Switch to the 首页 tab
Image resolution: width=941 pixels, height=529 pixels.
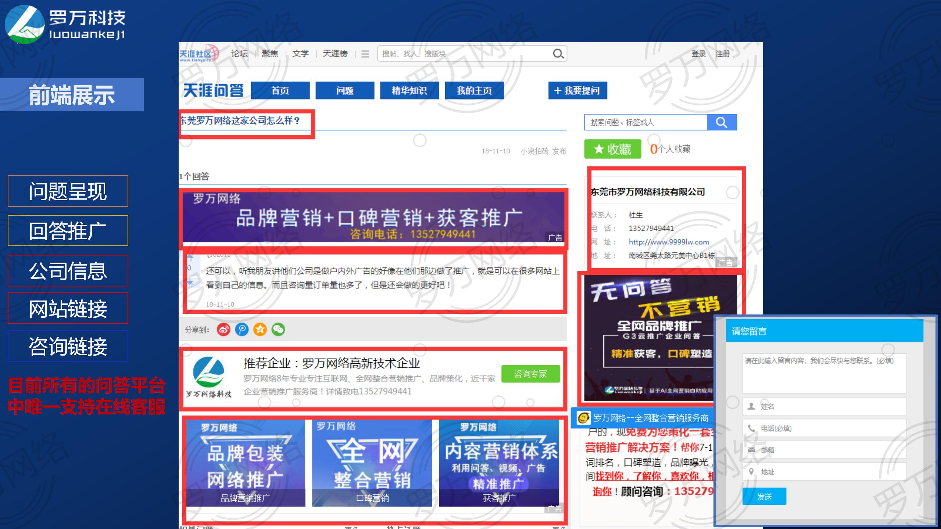pos(280,90)
